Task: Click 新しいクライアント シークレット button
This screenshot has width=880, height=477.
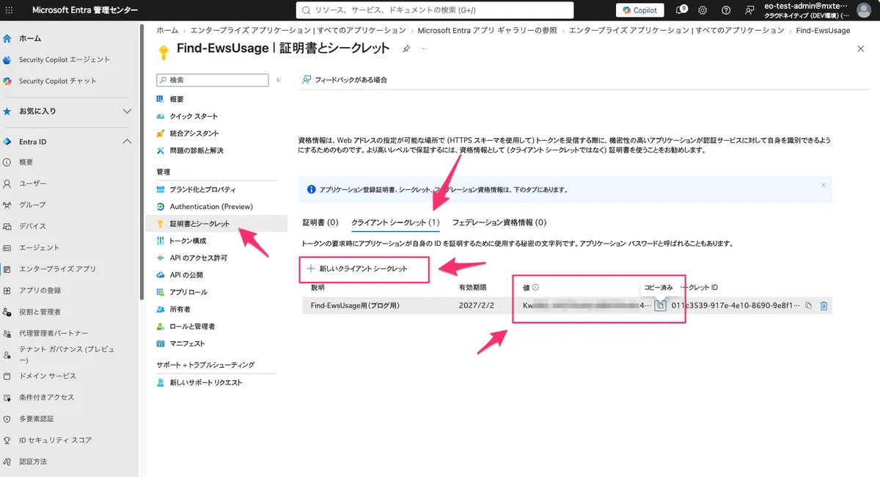Action: [356, 269]
